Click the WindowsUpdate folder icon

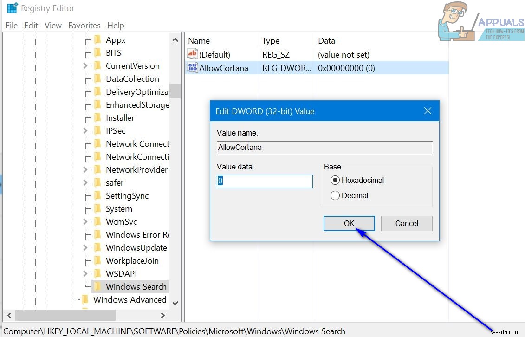point(97,248)
